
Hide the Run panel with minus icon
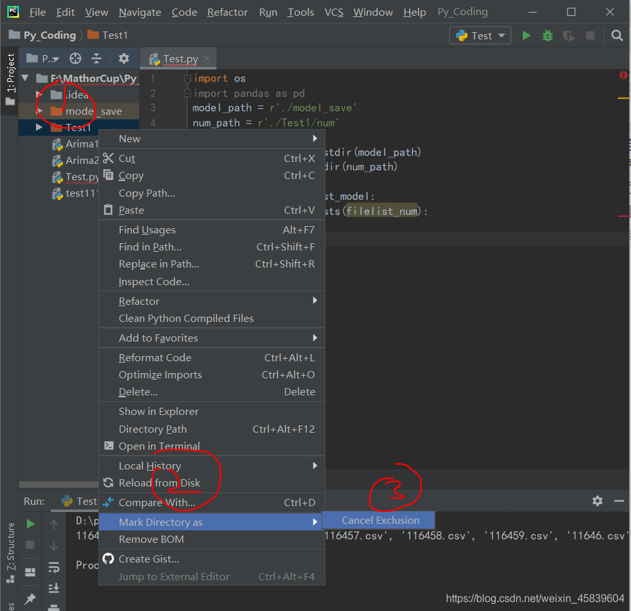tap(619, 501)
